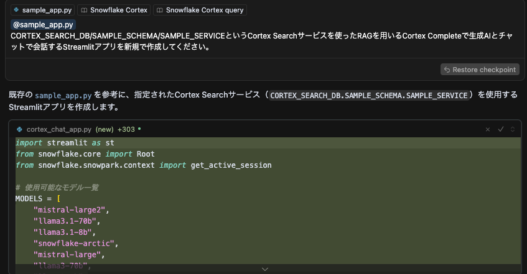Restore checkpoint for this message

pyautogui.click(x=480, y=70)
